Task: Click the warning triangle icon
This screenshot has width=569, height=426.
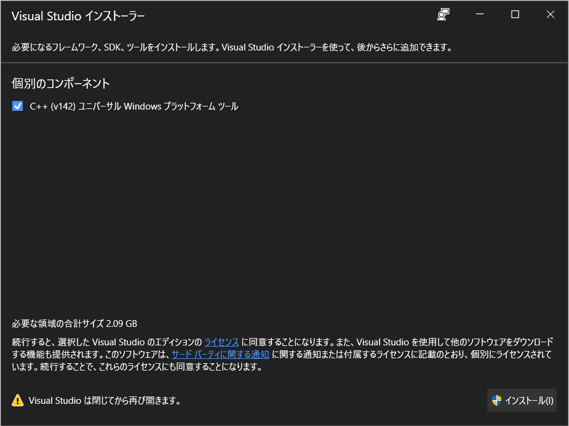Action: 18,401
